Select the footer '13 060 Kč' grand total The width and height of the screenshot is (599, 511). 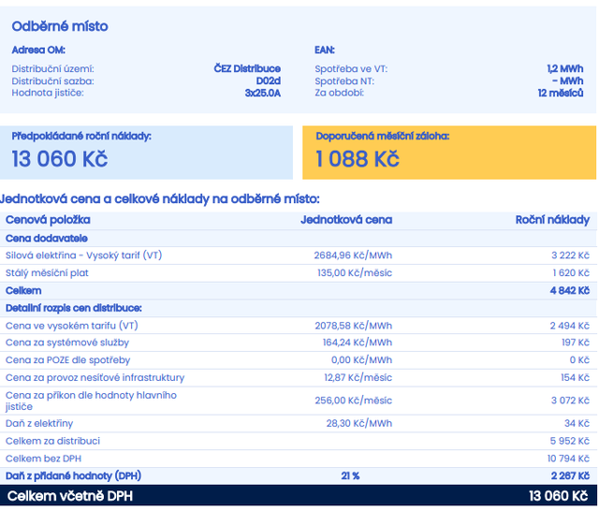(558, 496)
